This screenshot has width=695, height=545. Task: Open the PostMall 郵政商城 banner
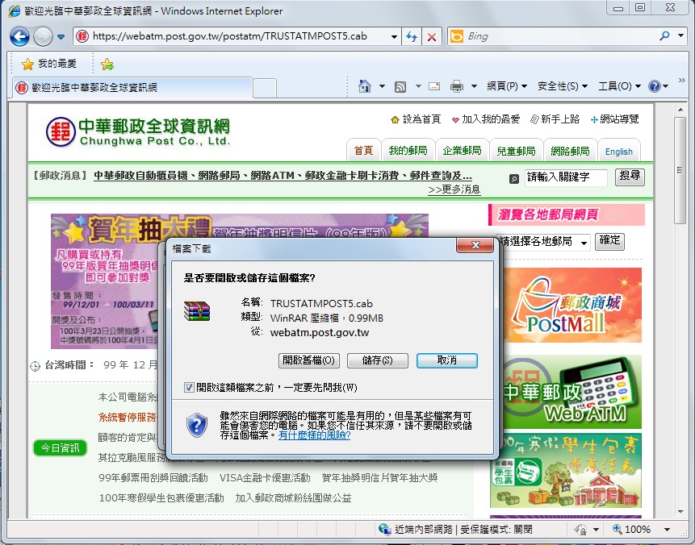coord(571,305)
